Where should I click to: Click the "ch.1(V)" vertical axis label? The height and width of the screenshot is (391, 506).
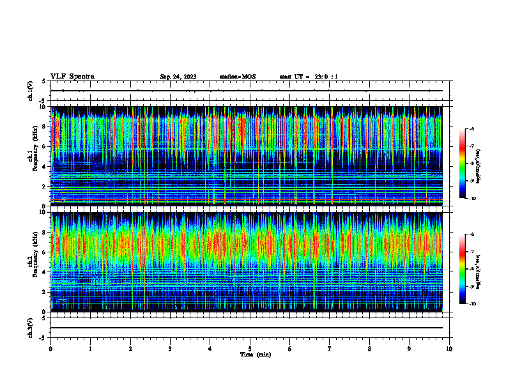pyautogui.click(x=30, y=91)
